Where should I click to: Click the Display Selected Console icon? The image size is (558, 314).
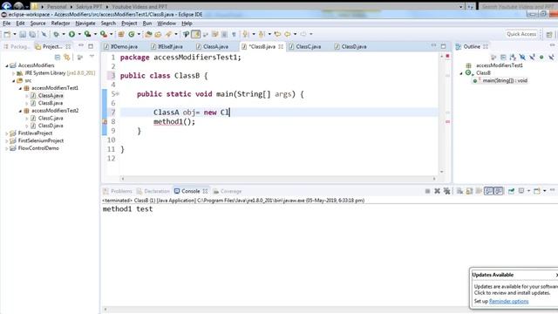[521, 191]
